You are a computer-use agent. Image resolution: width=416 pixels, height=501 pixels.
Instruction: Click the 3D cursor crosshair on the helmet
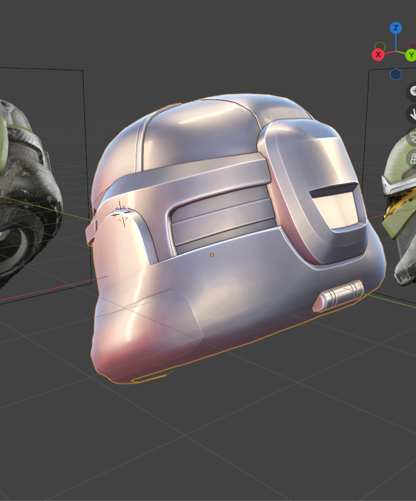121,214
